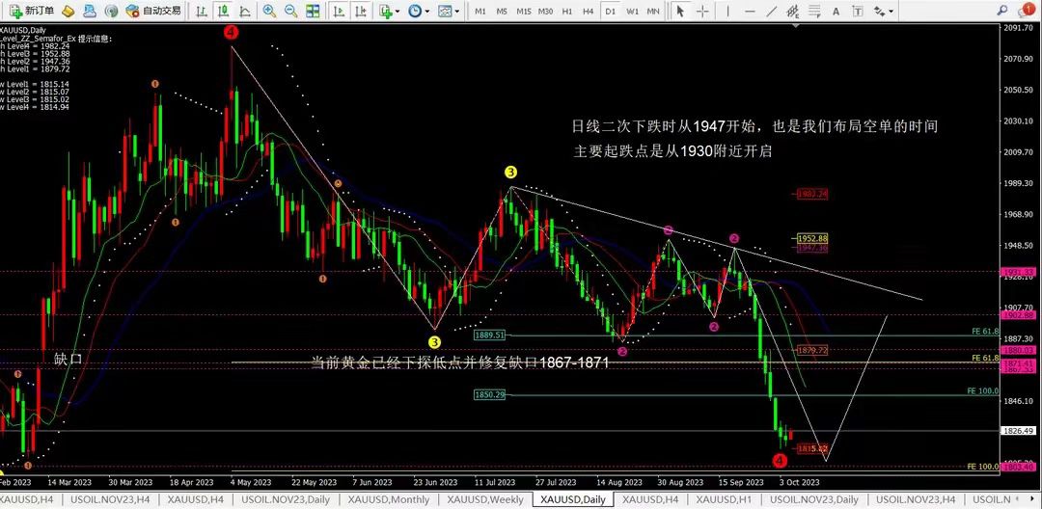Viewport: 1042px width, 509px height.
Task: Expand the periodicity dropdown arrow
Action: (x=427, y=12)
